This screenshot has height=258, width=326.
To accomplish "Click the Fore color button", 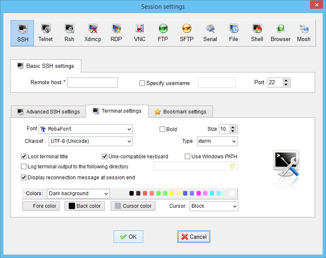I will (41, 206).
